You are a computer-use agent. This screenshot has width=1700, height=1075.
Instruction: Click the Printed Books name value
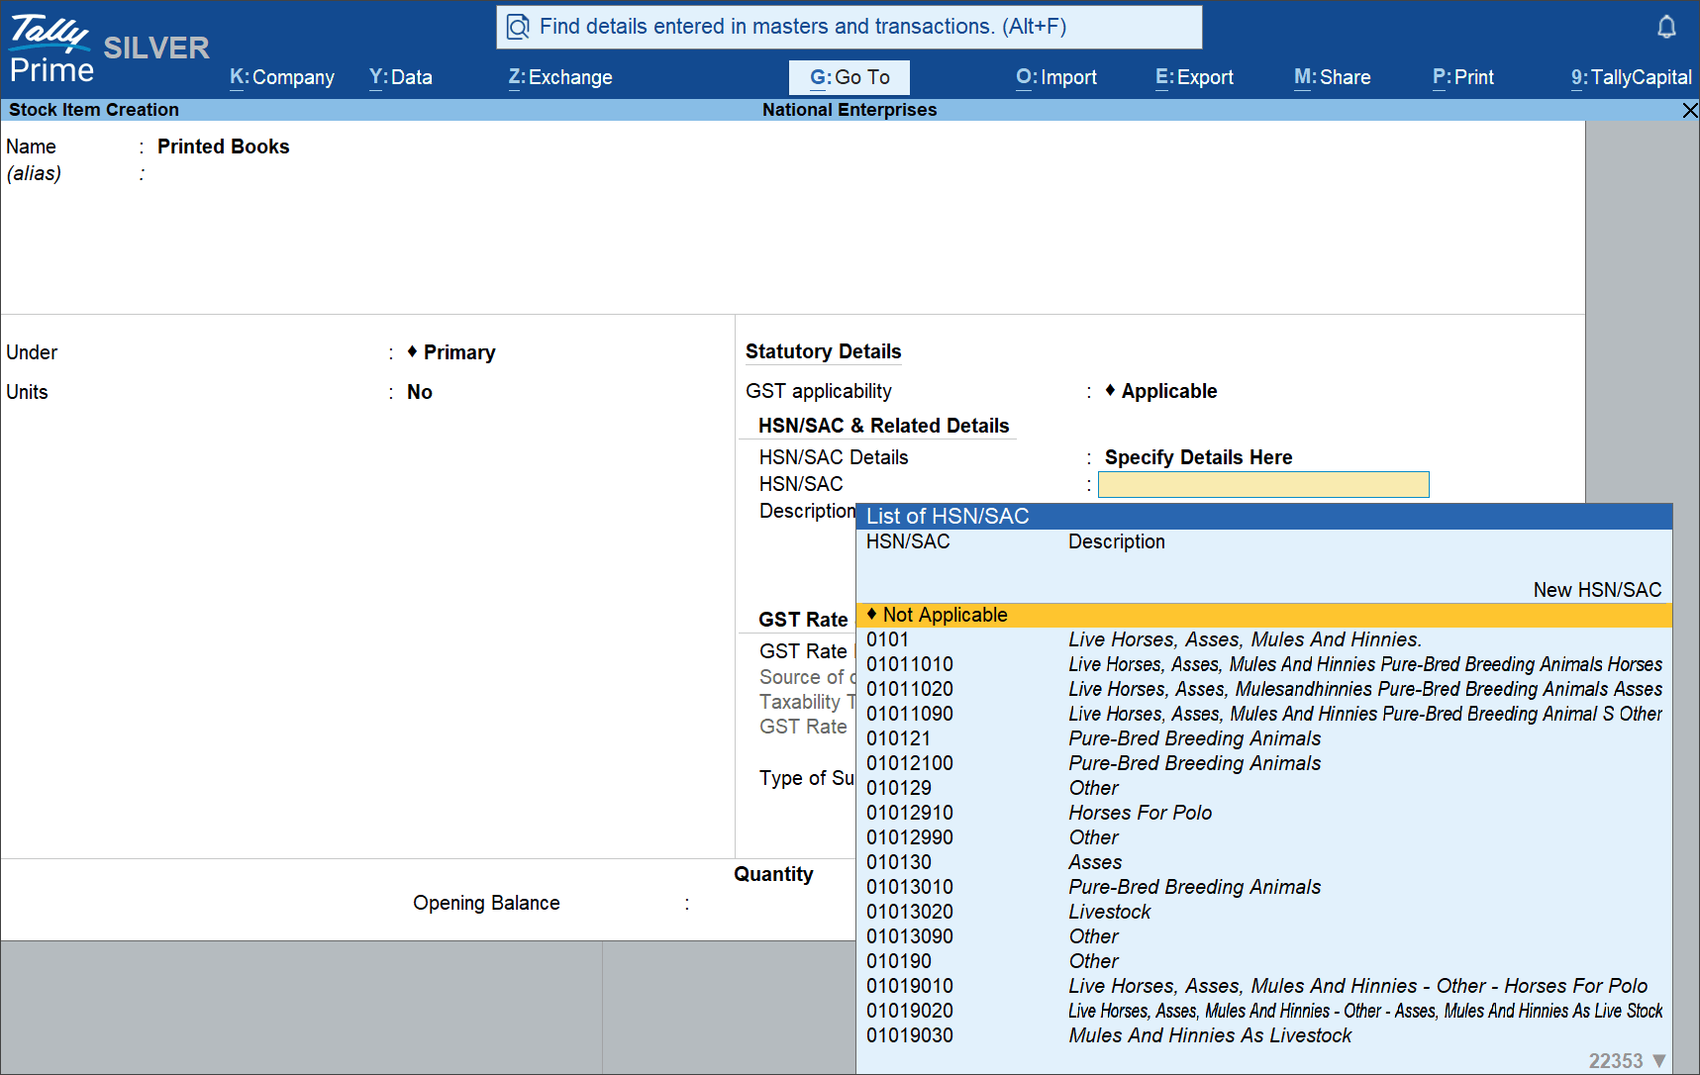pyautogui.click(x=223, y=147)
